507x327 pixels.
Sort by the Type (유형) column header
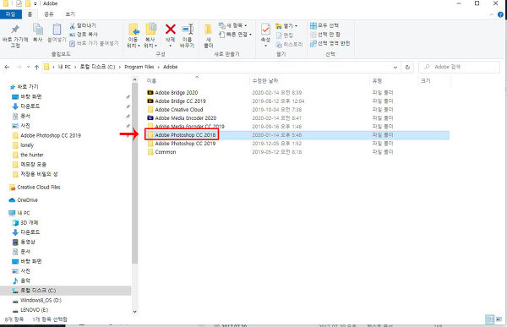click(x=377, y=80)
